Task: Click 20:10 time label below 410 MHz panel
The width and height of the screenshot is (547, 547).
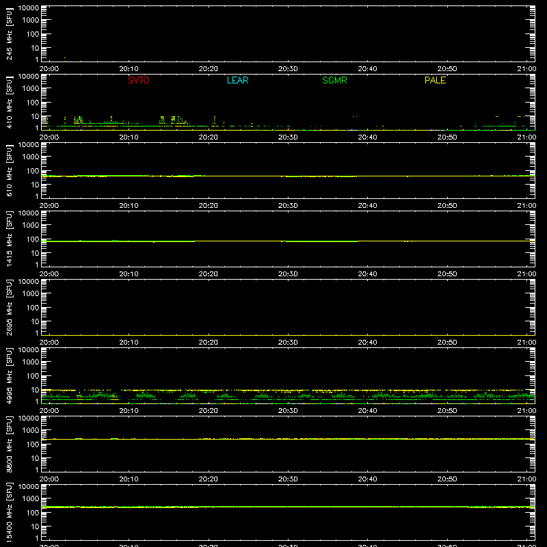Action: point(129,137)
